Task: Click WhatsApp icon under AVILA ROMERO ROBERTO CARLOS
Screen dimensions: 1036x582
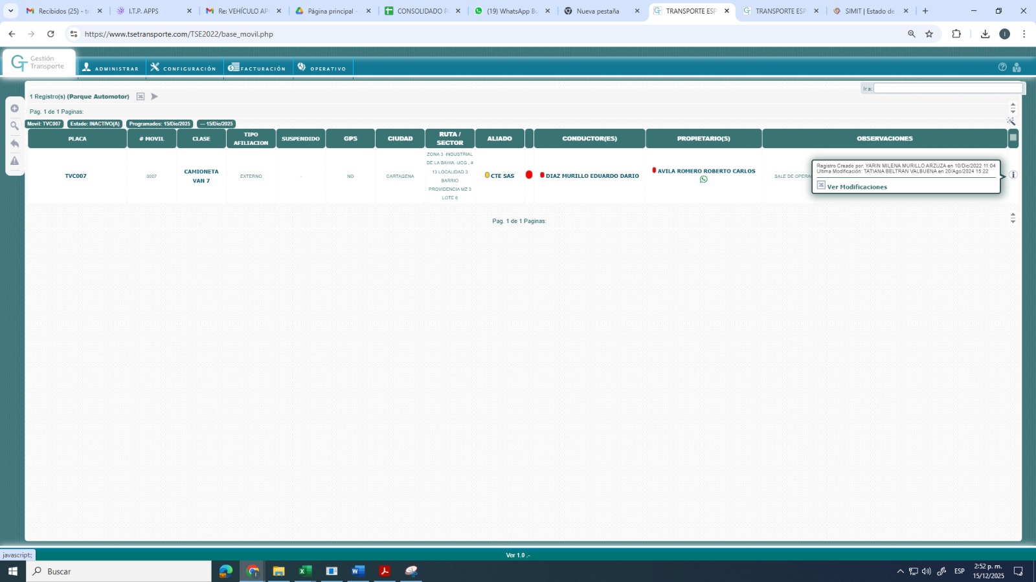Action: [703, 180]
